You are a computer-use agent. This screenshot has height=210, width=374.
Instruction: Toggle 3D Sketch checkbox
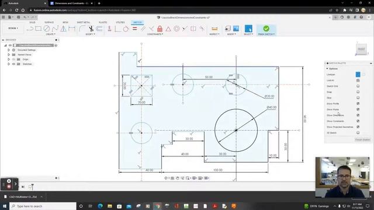(358, 132)
